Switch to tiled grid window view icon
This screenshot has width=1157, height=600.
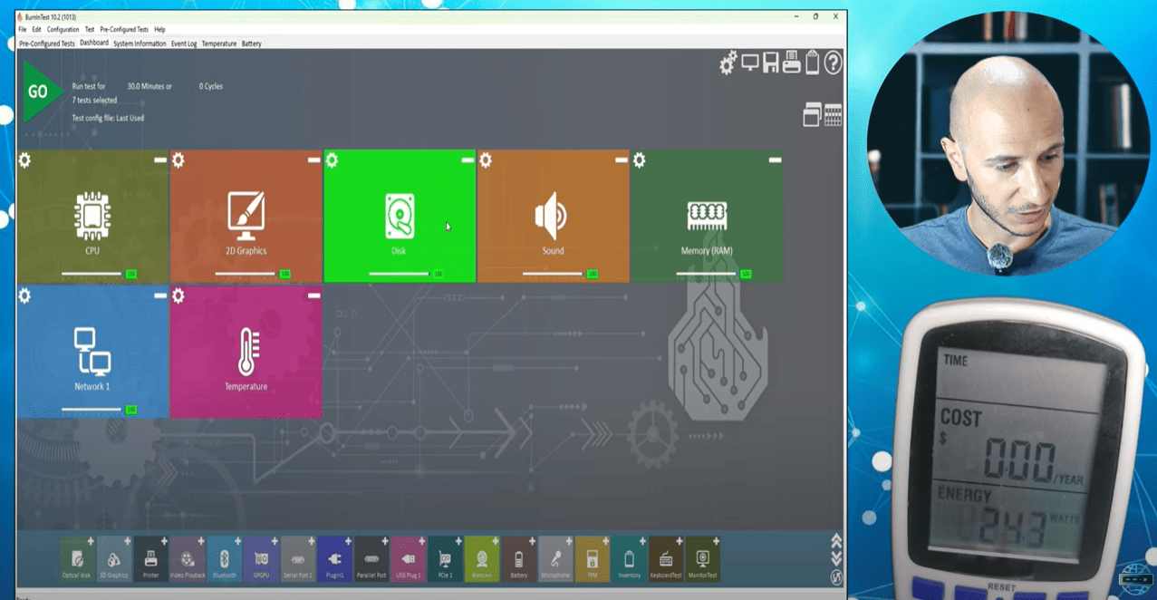point(834,115)
